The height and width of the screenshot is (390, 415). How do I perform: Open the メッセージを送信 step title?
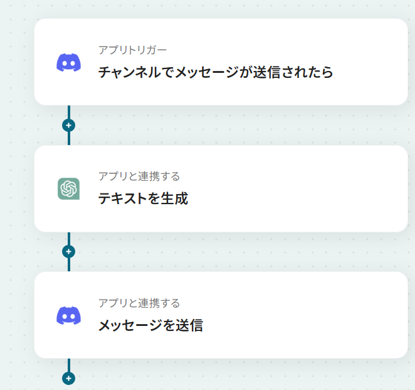tap(150, 325)
